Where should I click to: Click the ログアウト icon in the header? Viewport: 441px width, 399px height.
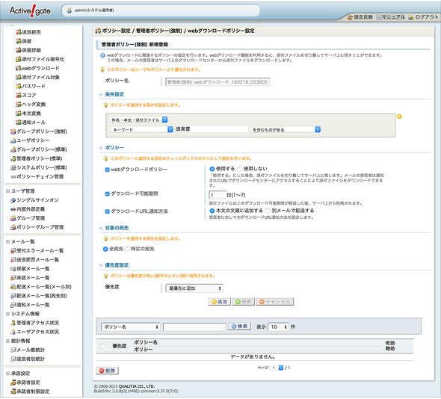411,17
